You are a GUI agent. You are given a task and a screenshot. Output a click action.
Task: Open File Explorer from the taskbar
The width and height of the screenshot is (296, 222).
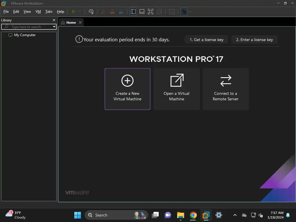click(x=180, y=215)
